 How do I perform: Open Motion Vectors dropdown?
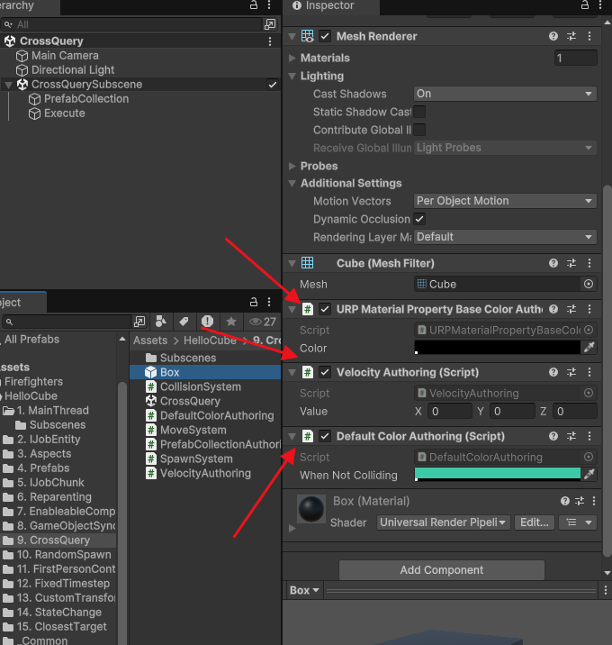(x=505, y=201)
